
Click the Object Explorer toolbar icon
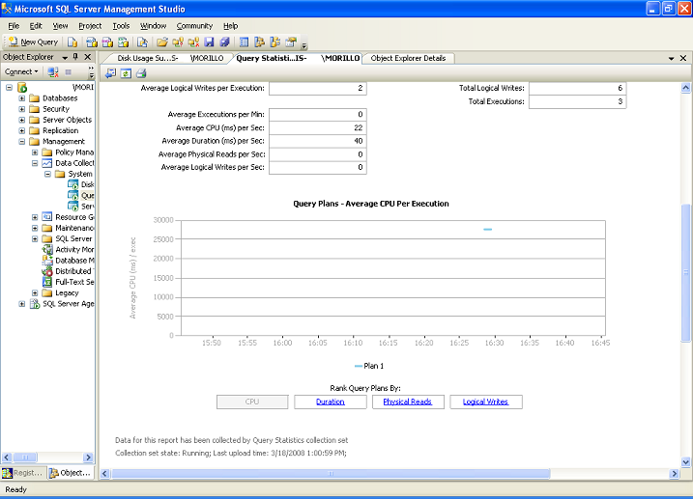coord(259,42)
